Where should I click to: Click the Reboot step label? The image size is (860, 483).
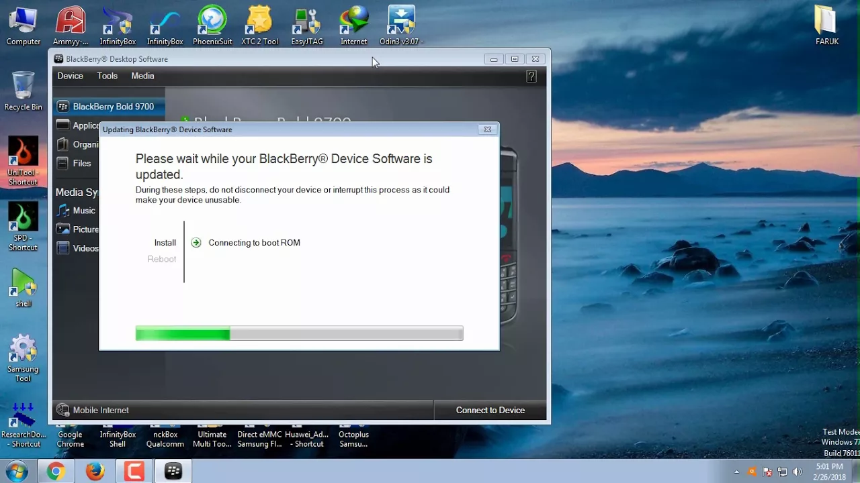point(162,259)
